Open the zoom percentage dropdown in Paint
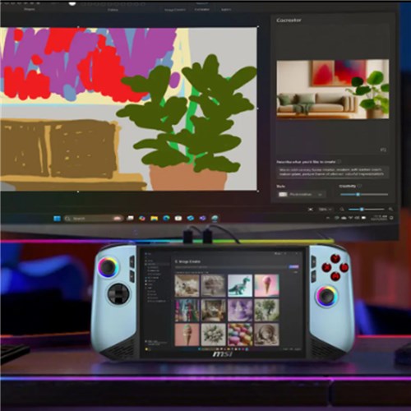Screen dimensions: 411x411 click(326, 210)
